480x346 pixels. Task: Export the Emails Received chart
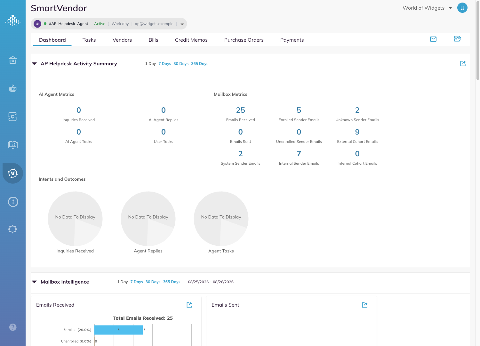189,305
